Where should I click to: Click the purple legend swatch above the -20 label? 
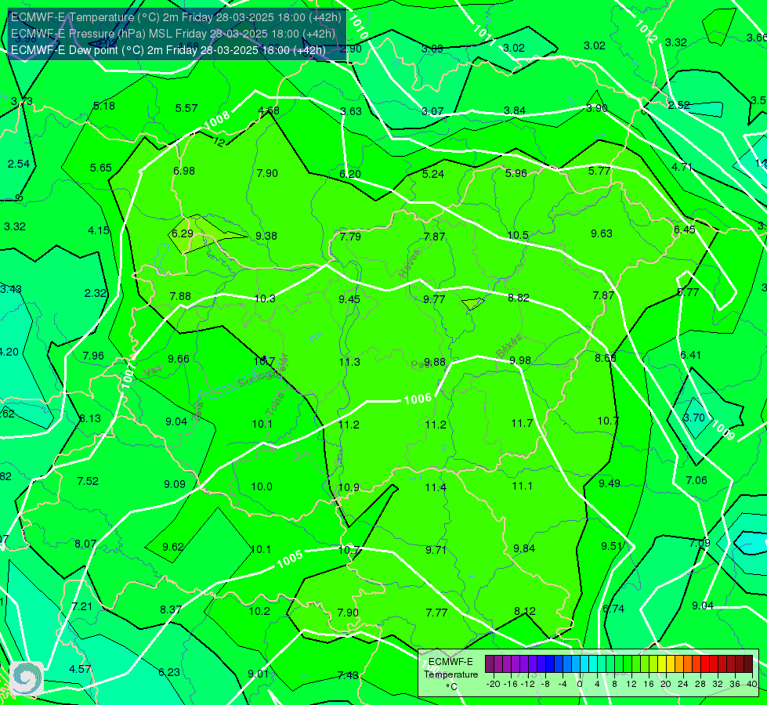(x=490, y=664)
